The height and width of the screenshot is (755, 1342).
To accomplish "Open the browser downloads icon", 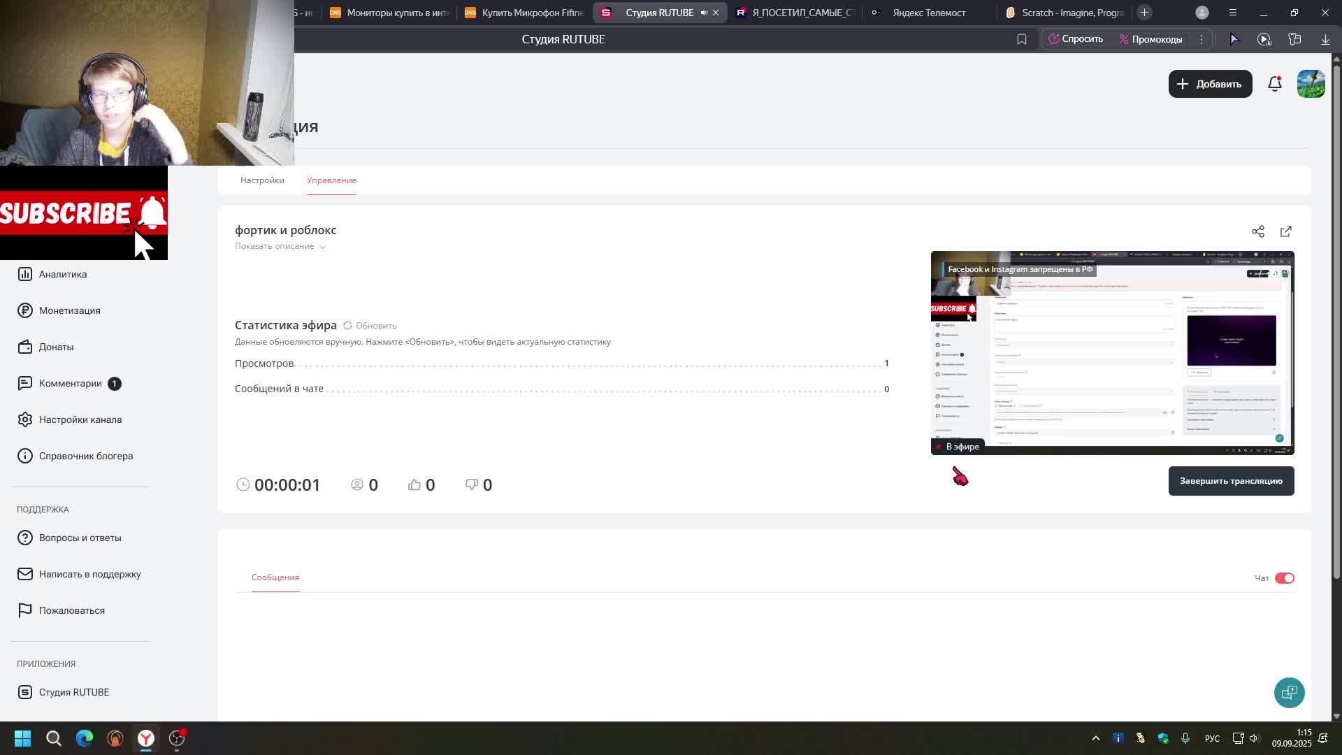I will (x=1325, y=39).
